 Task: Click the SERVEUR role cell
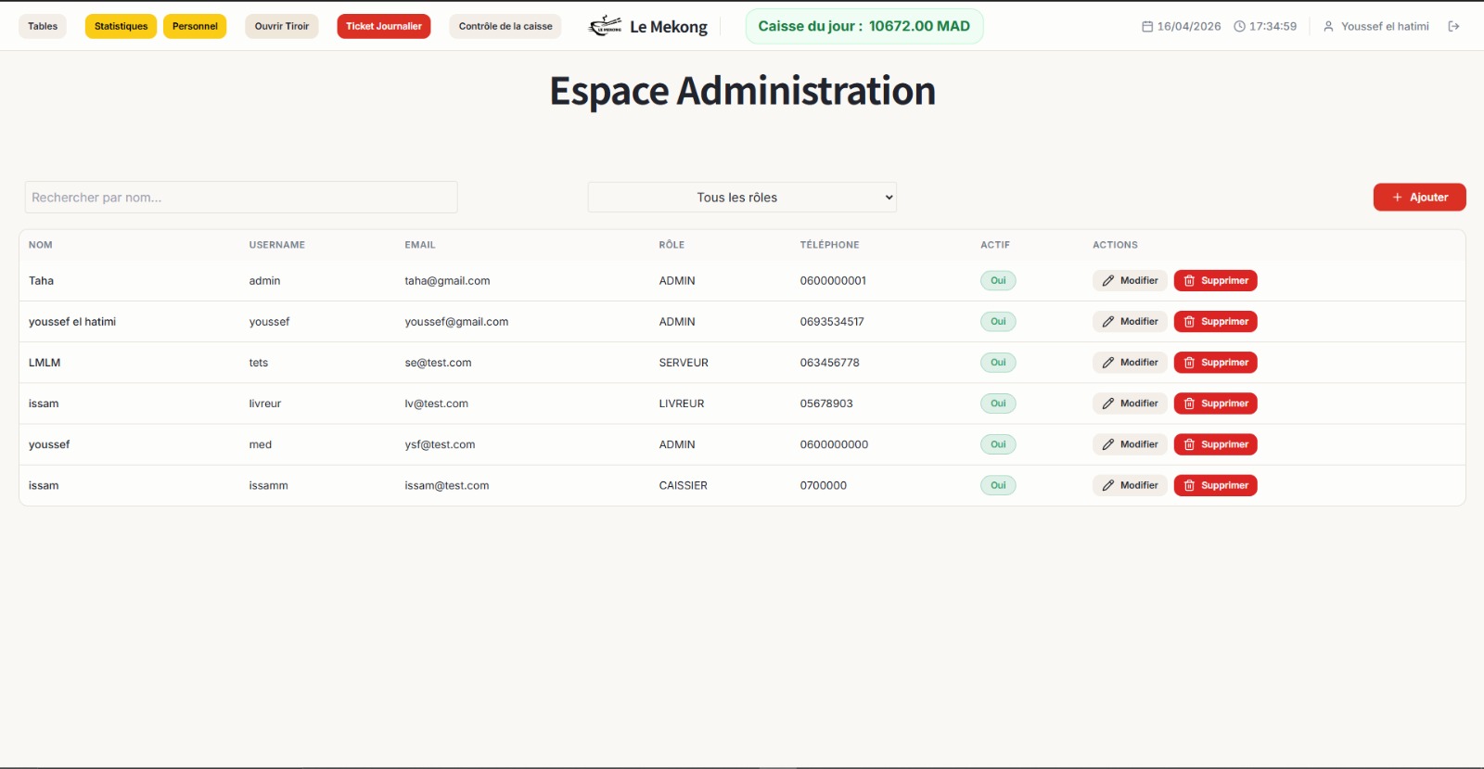click(684, 363)
